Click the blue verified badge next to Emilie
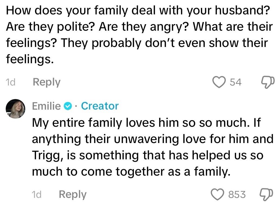Image resolution: width=278 pixels, height=206 pixels. pos(68,106)
